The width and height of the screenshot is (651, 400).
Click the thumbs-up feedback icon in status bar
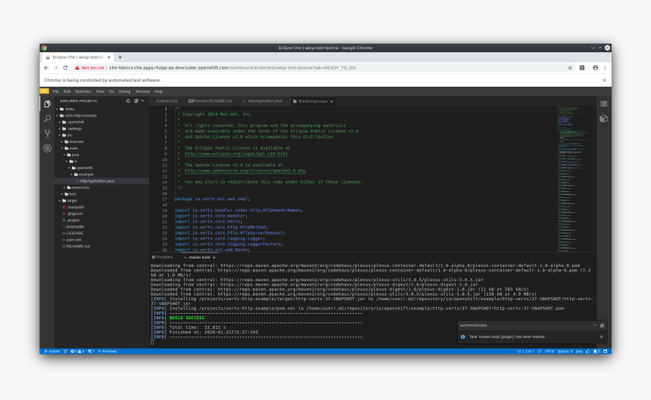(588, 352)
